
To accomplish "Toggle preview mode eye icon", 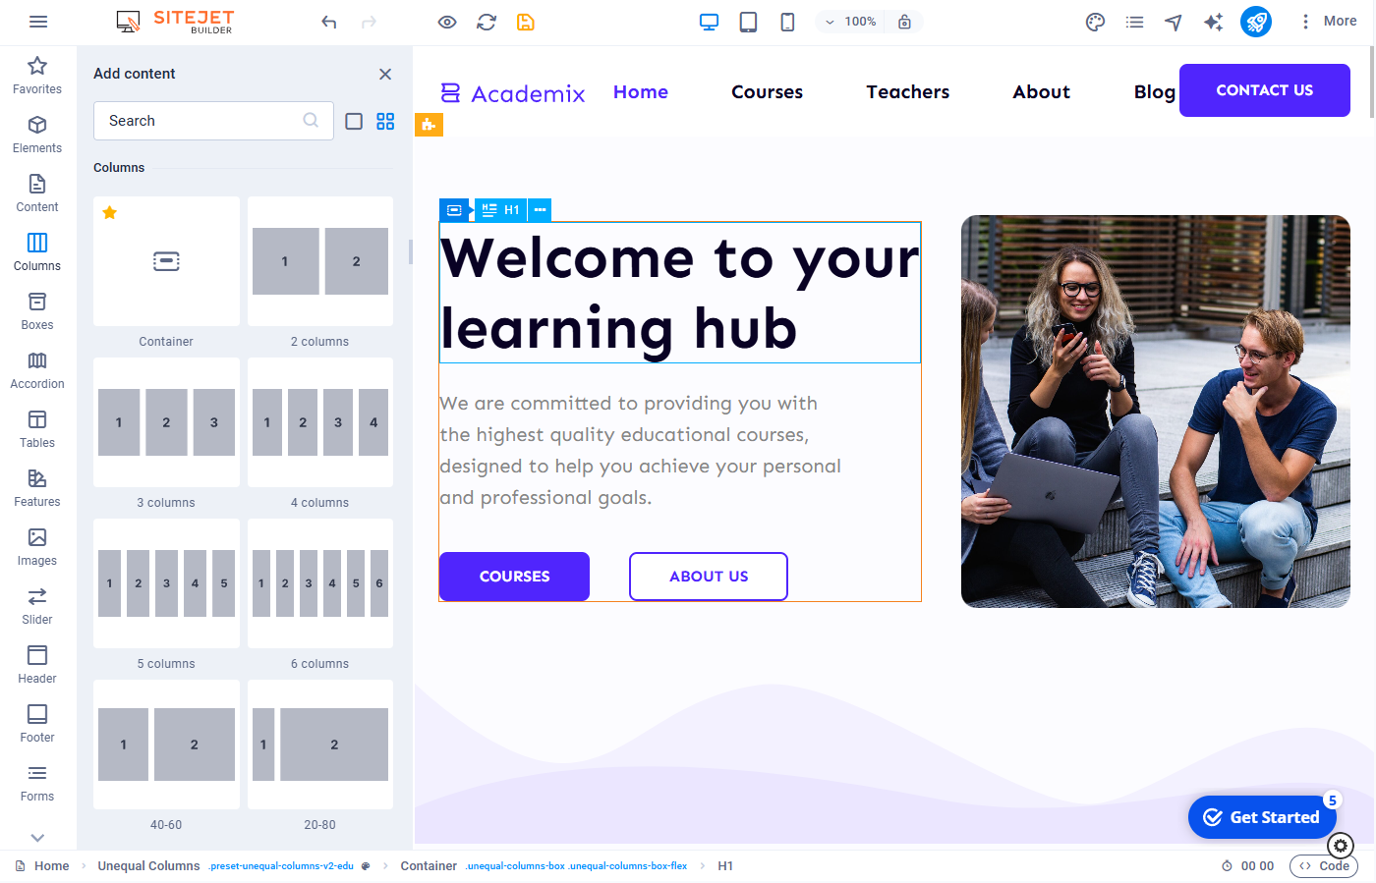I will point(447,22).
